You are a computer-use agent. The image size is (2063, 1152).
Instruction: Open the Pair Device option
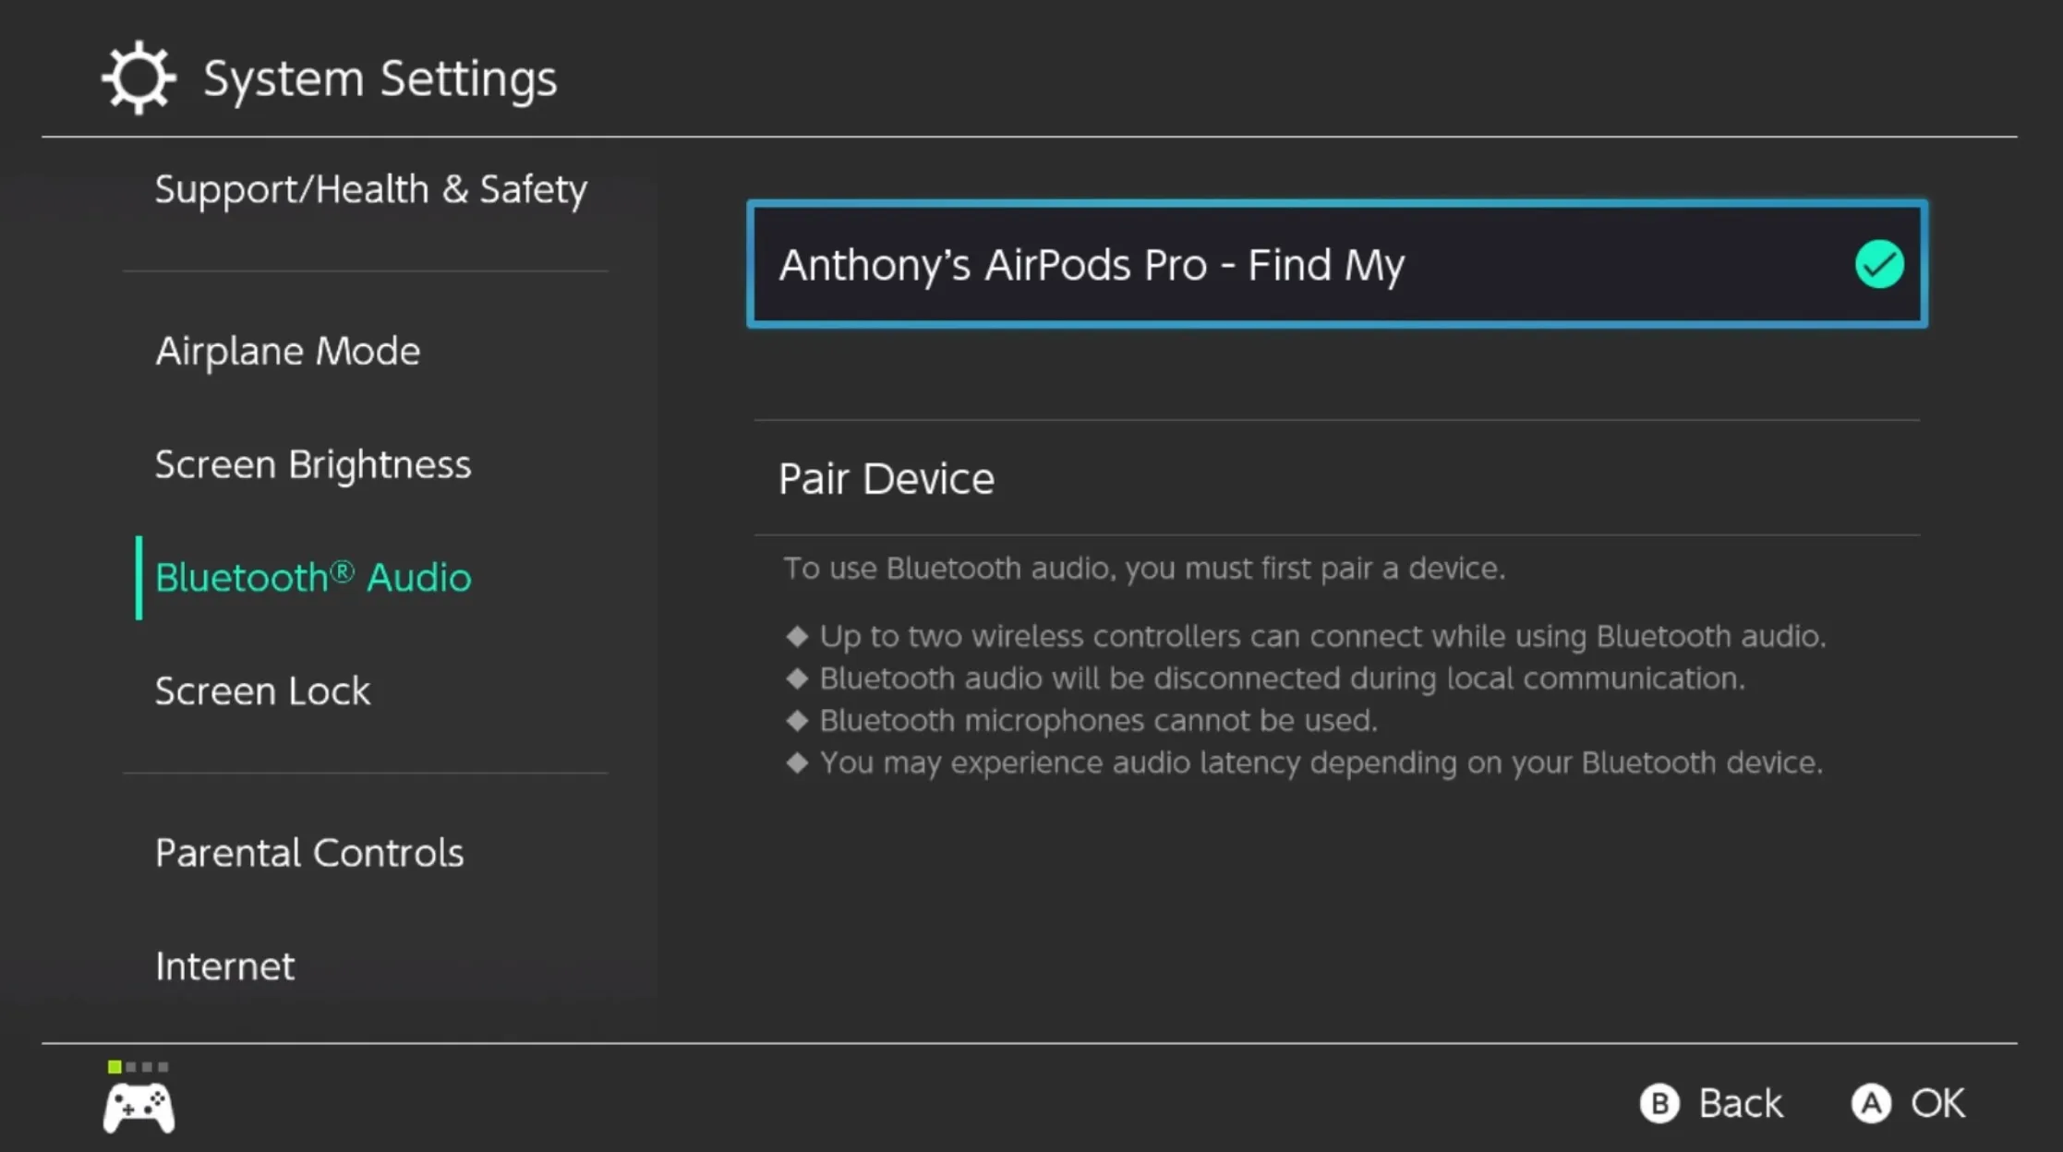1337,478
